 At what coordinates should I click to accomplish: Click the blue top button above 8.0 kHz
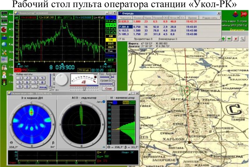coord(111,17)
